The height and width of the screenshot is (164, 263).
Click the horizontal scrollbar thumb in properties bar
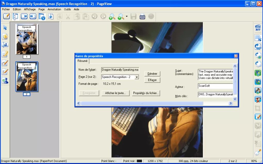click(142, 103)
